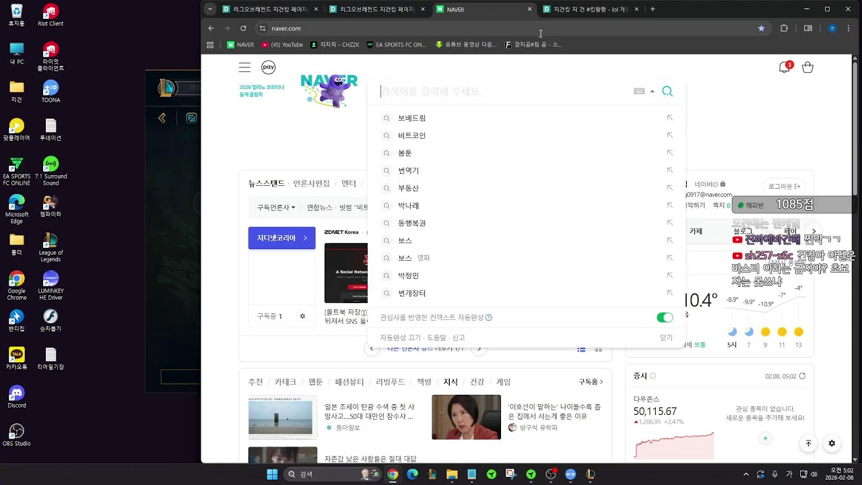Open newsstand subscription settings gear
Screen dimensions: 862x485
[302, 316]
